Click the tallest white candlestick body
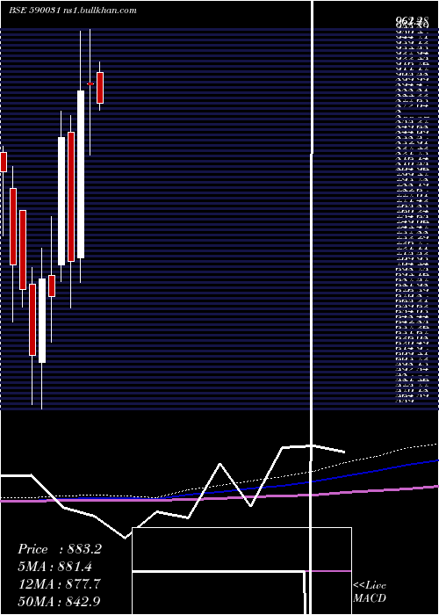The width and height of the screenshot is (439, 615). pyautogui.click(x=81, y=174)
